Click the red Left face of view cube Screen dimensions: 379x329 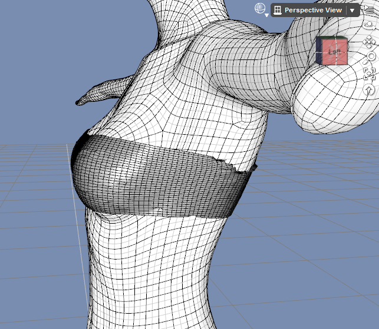coord(335,52)
